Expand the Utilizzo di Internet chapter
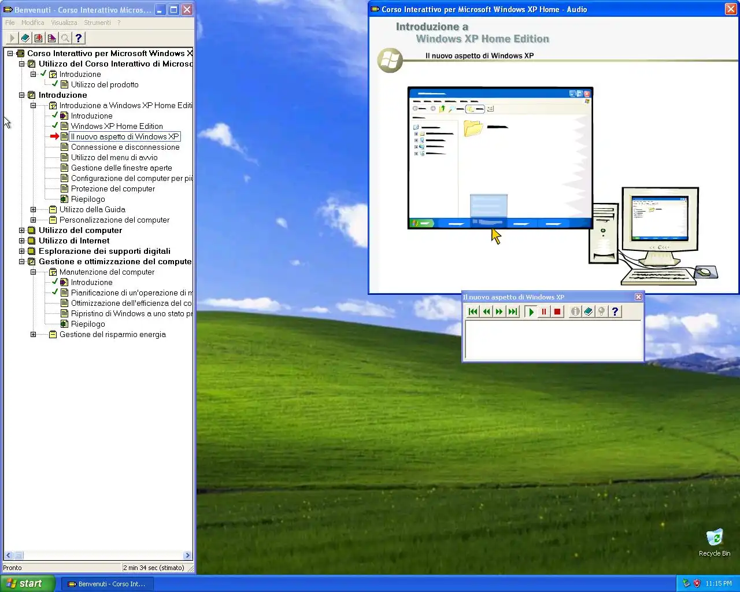 click(x=21, y=240)
